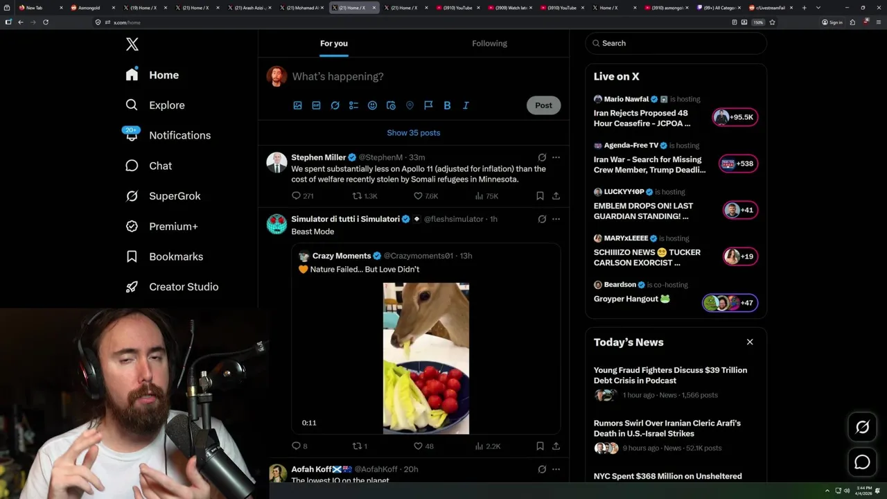Screen dimensions: 887x499
Task: Join the Groyper Hangout live +47 listeners
Action: [730, 303]
